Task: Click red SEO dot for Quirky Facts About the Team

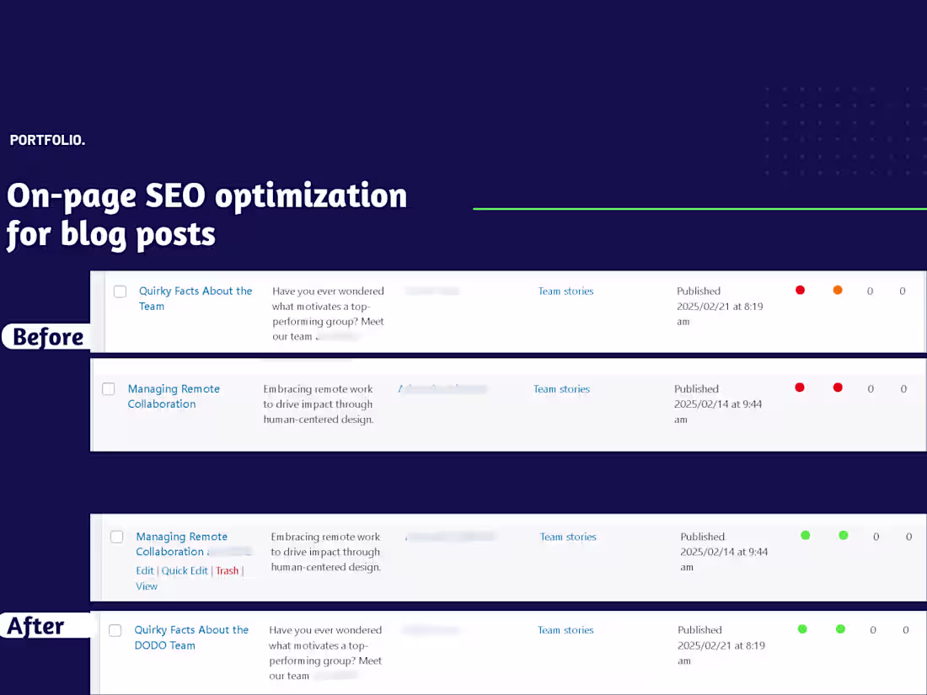Action: 800,290
